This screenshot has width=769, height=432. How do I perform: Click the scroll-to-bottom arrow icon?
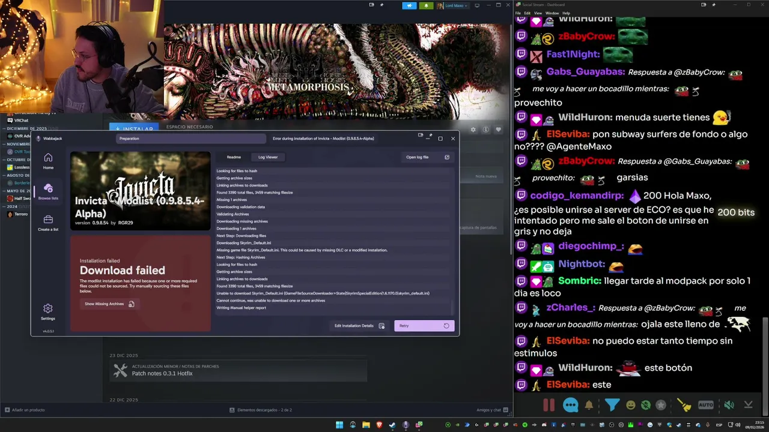coord(748,405)
